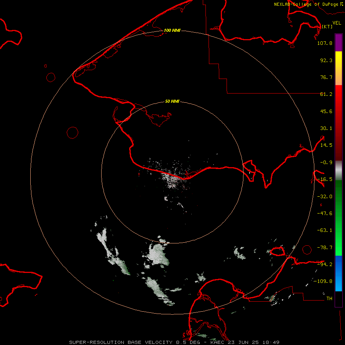The width and height of the screenshot is (345, 345).
Task: Click the purple segment of the color bar
Action: (338, 43)
